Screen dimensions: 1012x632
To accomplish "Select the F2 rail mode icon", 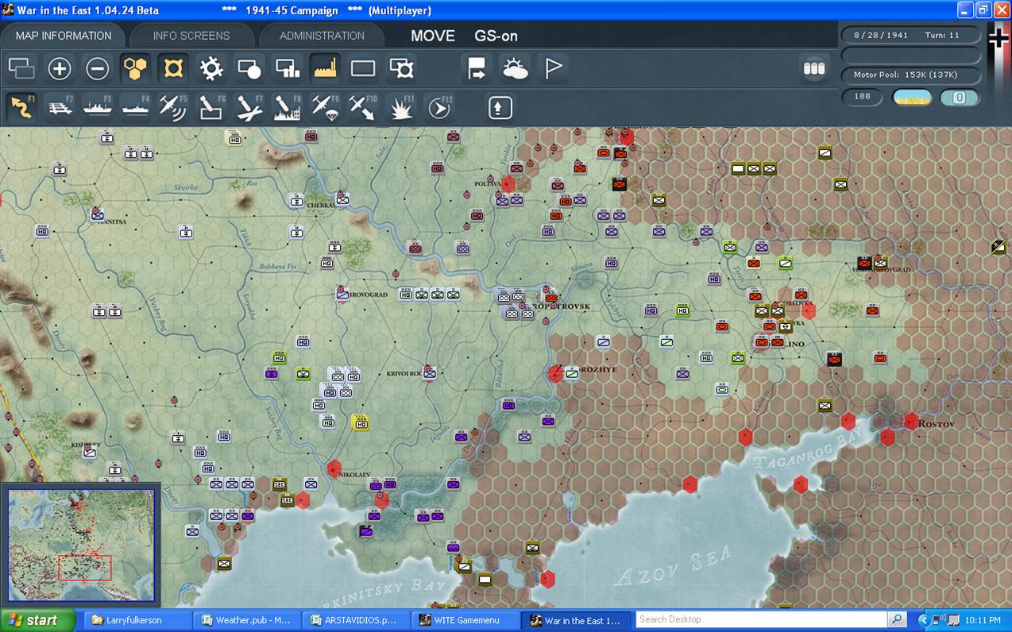I will click(59, 107).
